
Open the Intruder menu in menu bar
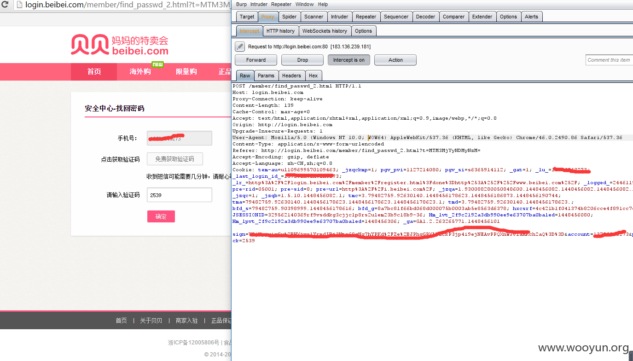point(259,4)
